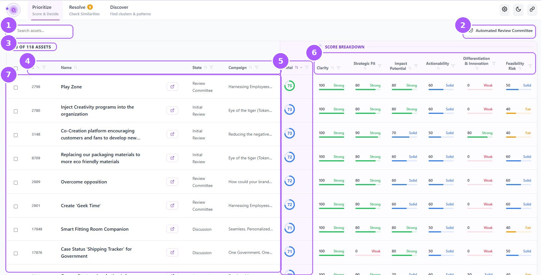This screenshot has width=541, height=275.
Task: Filter the Strategic Fit column
Action: click(379, 66)
